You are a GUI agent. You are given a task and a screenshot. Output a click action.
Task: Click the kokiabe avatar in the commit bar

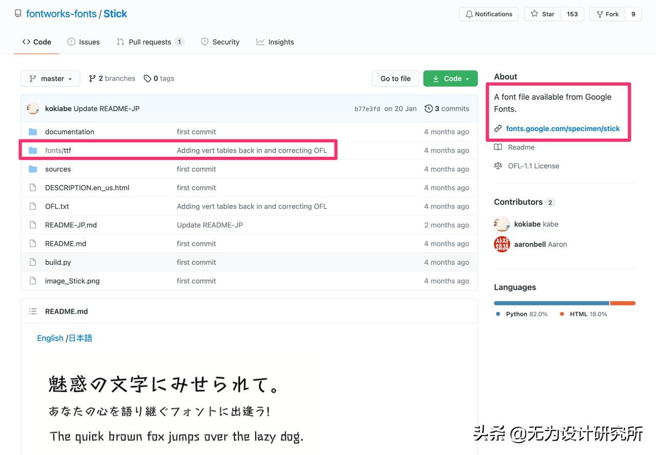click(x=33, y=109)
